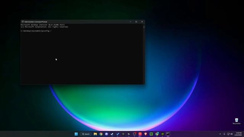Open the blue checkmark app on the taskbar
This screenshot has width=244, height=137.
(x=118, y=134)
